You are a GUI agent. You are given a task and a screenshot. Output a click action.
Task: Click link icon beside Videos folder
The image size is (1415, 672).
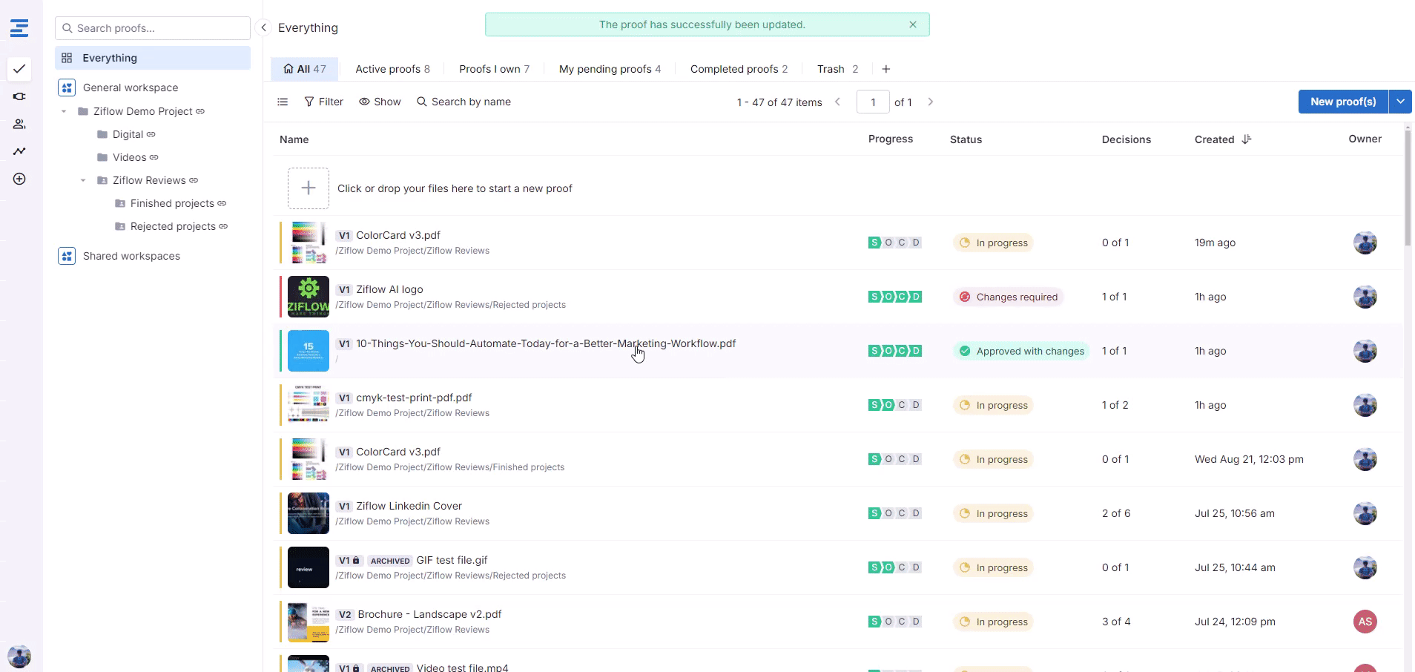(154, 157)
